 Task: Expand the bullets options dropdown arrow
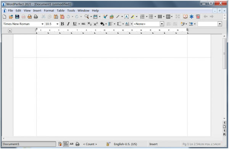coord(155,17)
